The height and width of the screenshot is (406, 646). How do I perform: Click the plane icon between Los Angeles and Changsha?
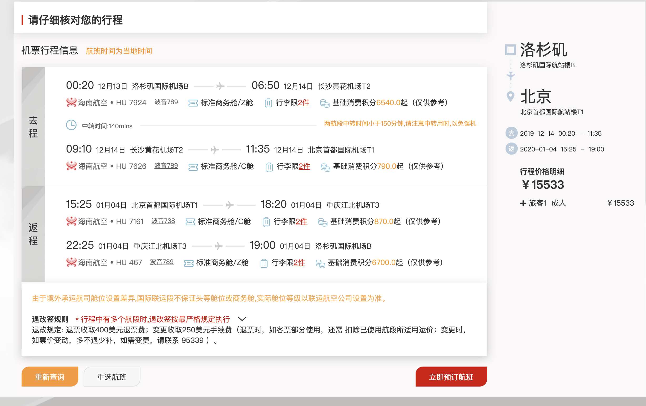point(220,86)
